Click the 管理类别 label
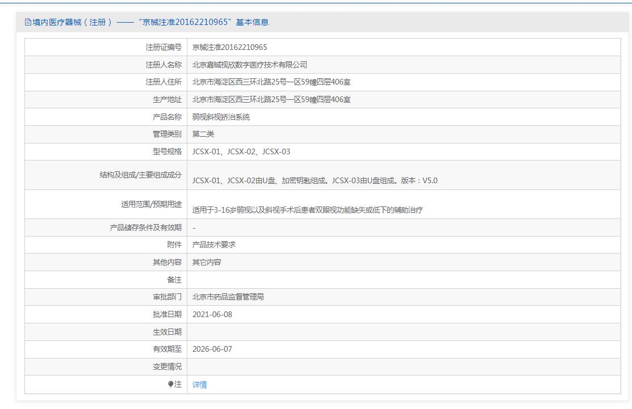The image size is (632, 409). (168, 134)
